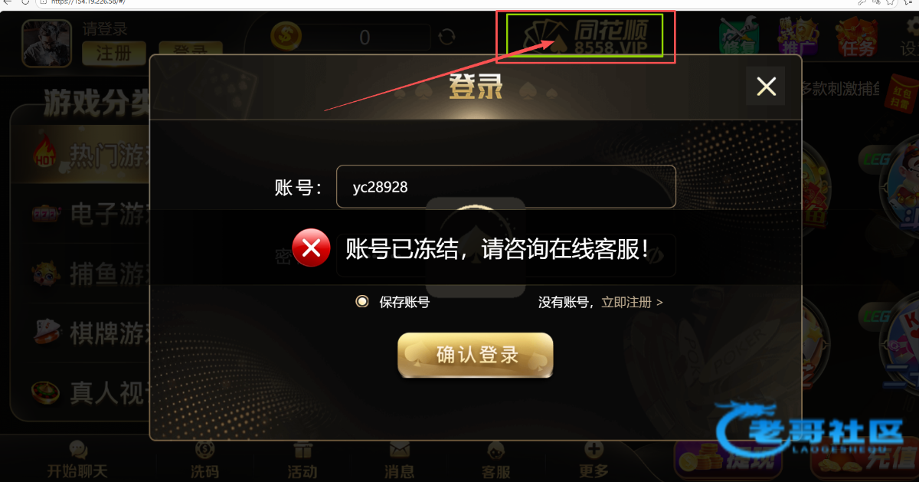Close the 登录 dialog with X
The image size is (919, 482).
coord(766,86)
